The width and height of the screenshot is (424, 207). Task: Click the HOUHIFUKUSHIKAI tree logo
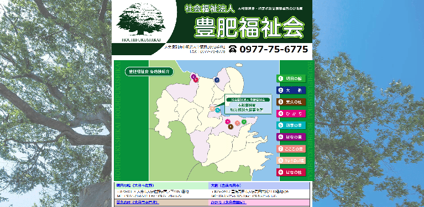141,23
